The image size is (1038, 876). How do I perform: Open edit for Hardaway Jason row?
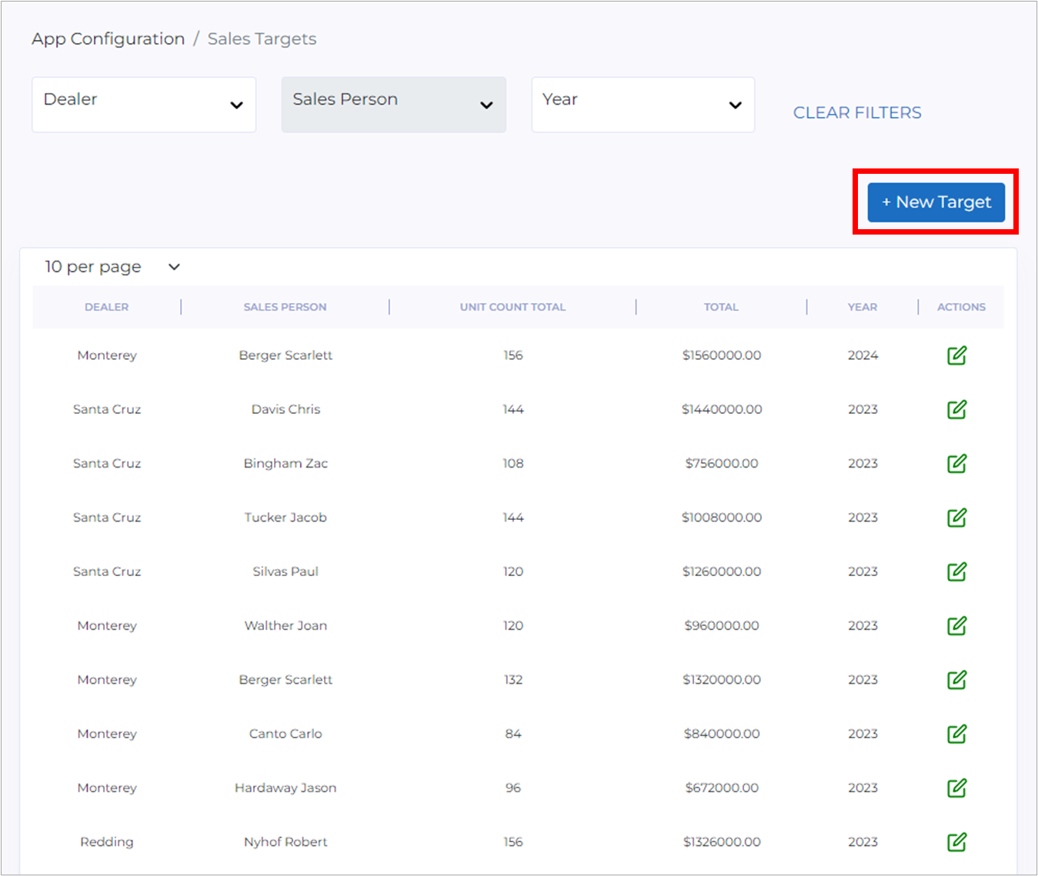point(956,788)
